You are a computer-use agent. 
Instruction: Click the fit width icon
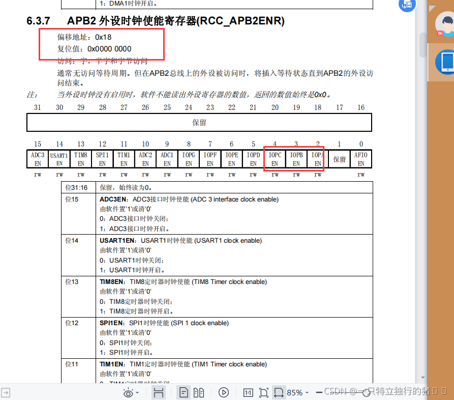point(278,392)
